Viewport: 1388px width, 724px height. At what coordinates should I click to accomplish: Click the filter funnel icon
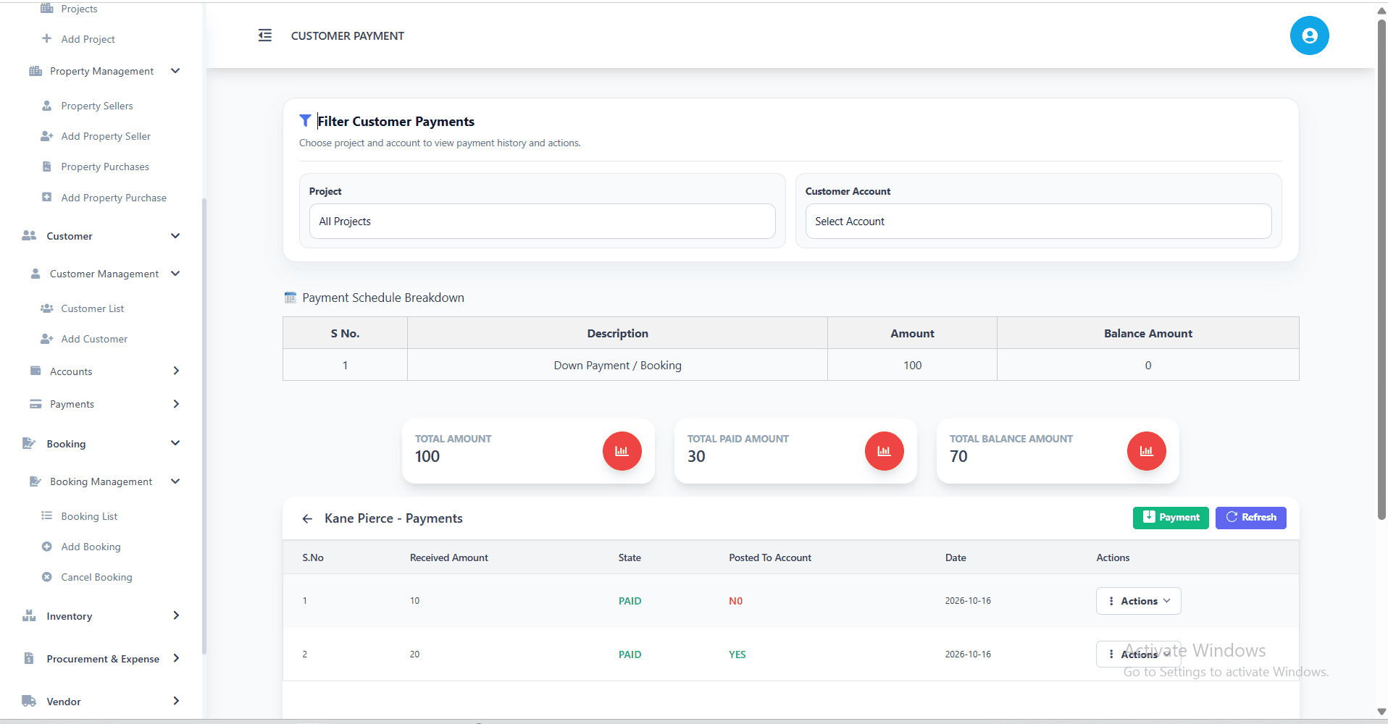305,120
